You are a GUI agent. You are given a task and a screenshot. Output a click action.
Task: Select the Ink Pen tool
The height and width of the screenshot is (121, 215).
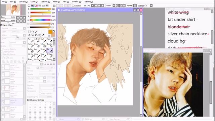(x=31, y=55)
